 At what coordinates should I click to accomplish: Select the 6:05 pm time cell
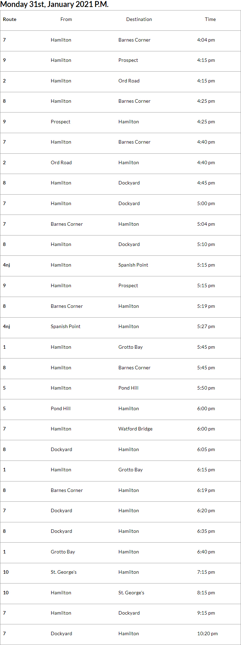point(206,450)
